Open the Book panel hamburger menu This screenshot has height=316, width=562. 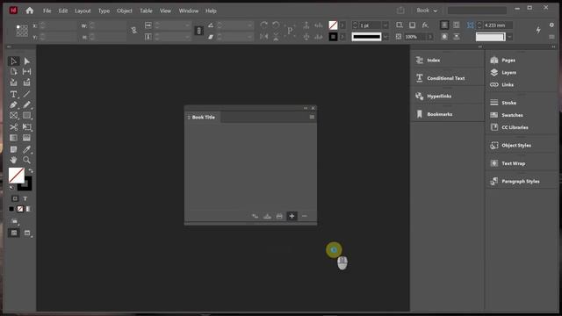[x=312, y=117]
